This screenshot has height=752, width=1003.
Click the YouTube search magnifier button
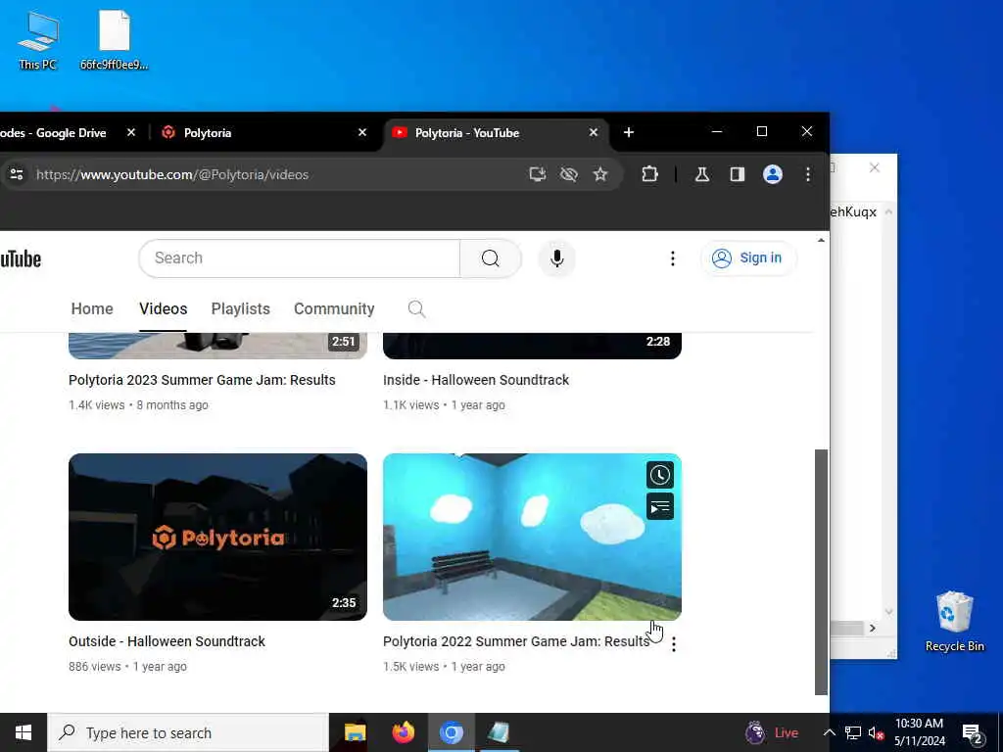pos(491,258)
